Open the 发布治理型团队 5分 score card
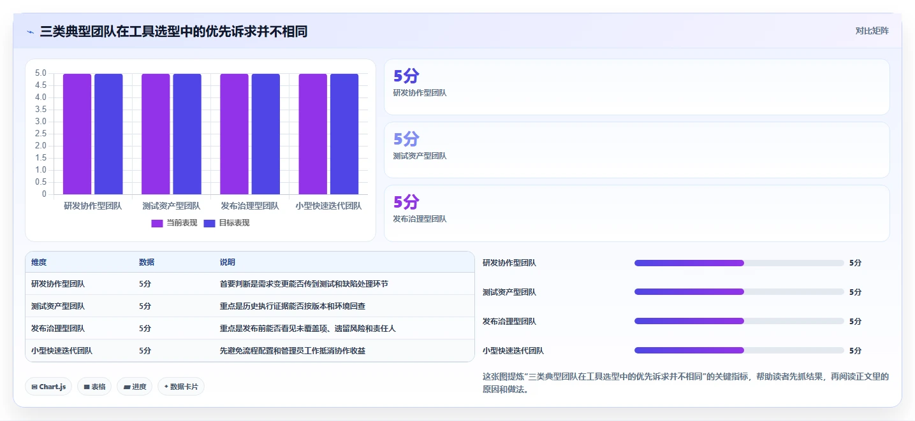This screenshot has height=421, width=915. [x=636, y=213]
